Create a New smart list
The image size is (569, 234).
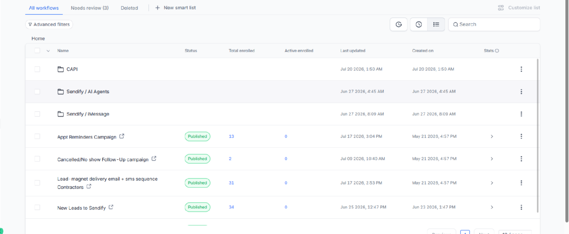(x=176, y=8)
